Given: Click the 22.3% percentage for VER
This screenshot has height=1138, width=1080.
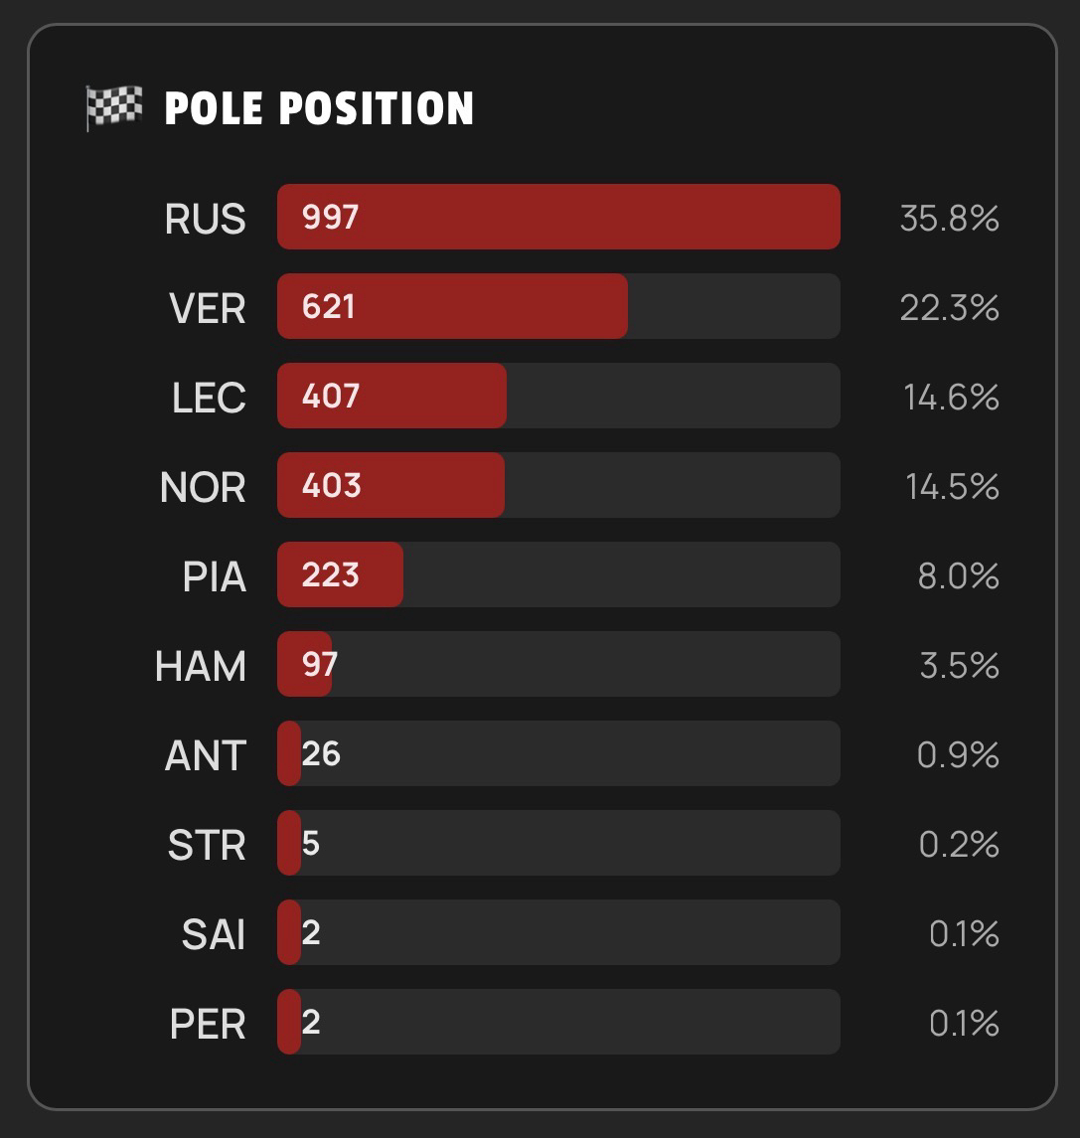Looking at the screenshot, I should (x=949, y=308).
